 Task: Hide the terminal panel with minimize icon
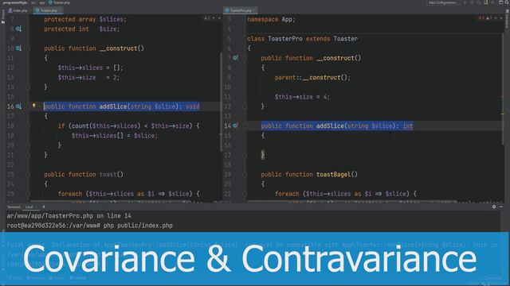pos(501,207)
